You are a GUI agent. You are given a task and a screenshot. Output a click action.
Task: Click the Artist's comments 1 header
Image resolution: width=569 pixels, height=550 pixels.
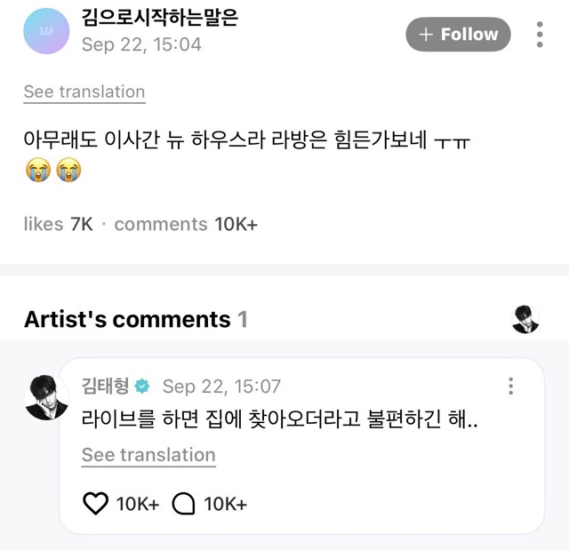(136, 319)
